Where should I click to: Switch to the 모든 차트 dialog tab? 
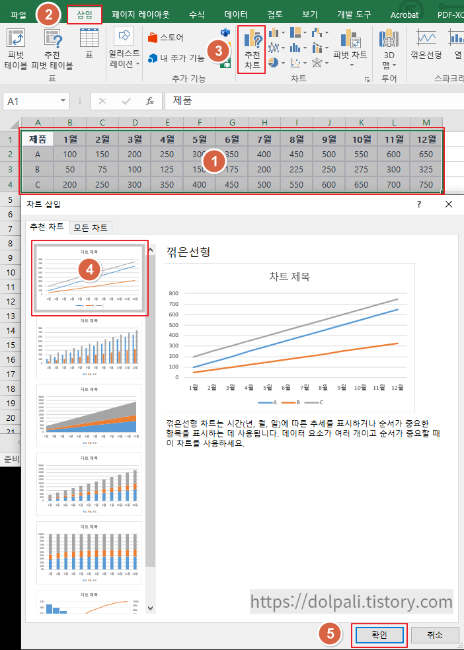click(91, 228)
